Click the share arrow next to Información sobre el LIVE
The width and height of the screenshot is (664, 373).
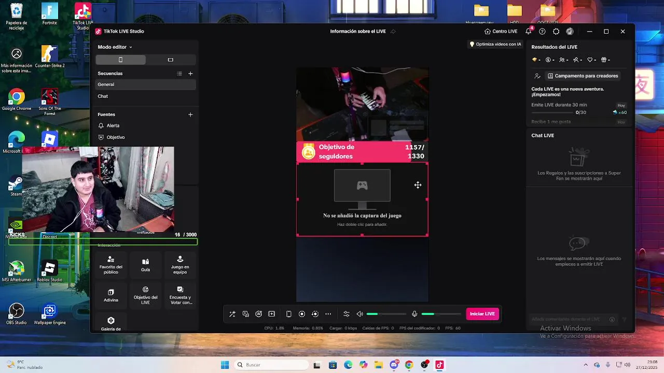pos(393,32)
